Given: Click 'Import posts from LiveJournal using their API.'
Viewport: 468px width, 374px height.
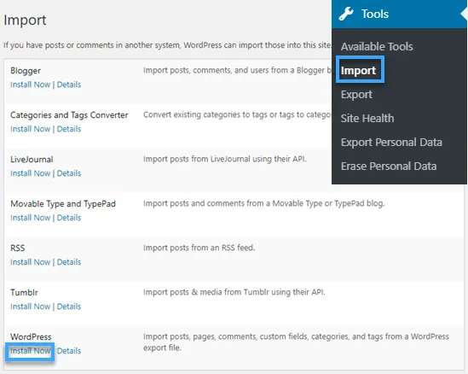Looking at the screenshot, I should [225, 159].
